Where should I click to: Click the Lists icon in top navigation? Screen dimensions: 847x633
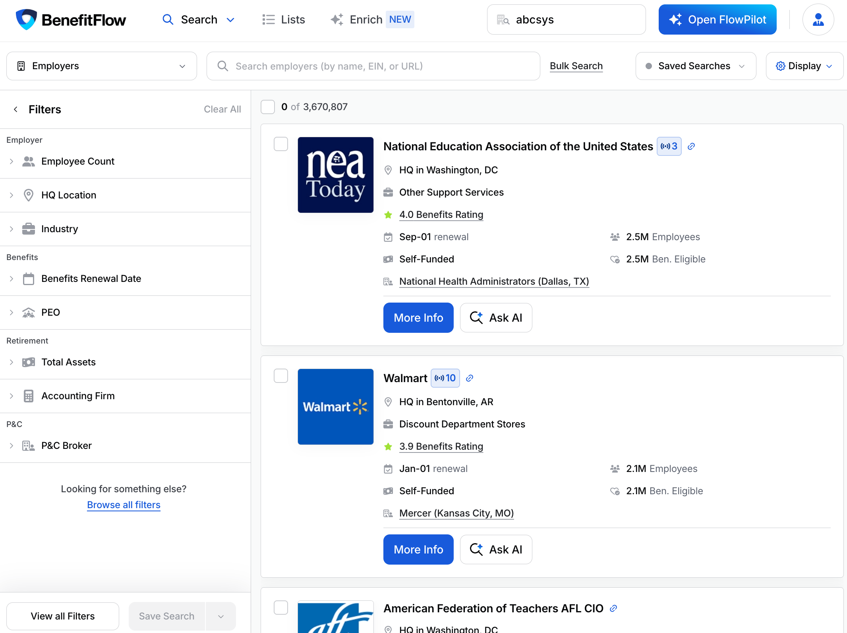269,19
